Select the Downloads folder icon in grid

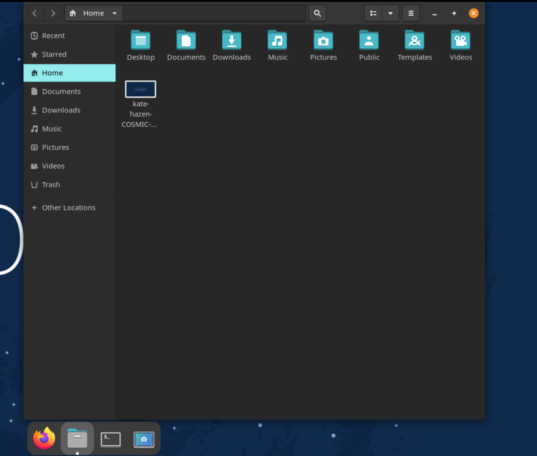click(x=232, y=40)
